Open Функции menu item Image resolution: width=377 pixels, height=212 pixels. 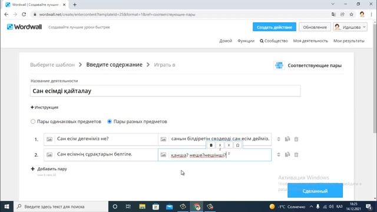tap(246, 41)
